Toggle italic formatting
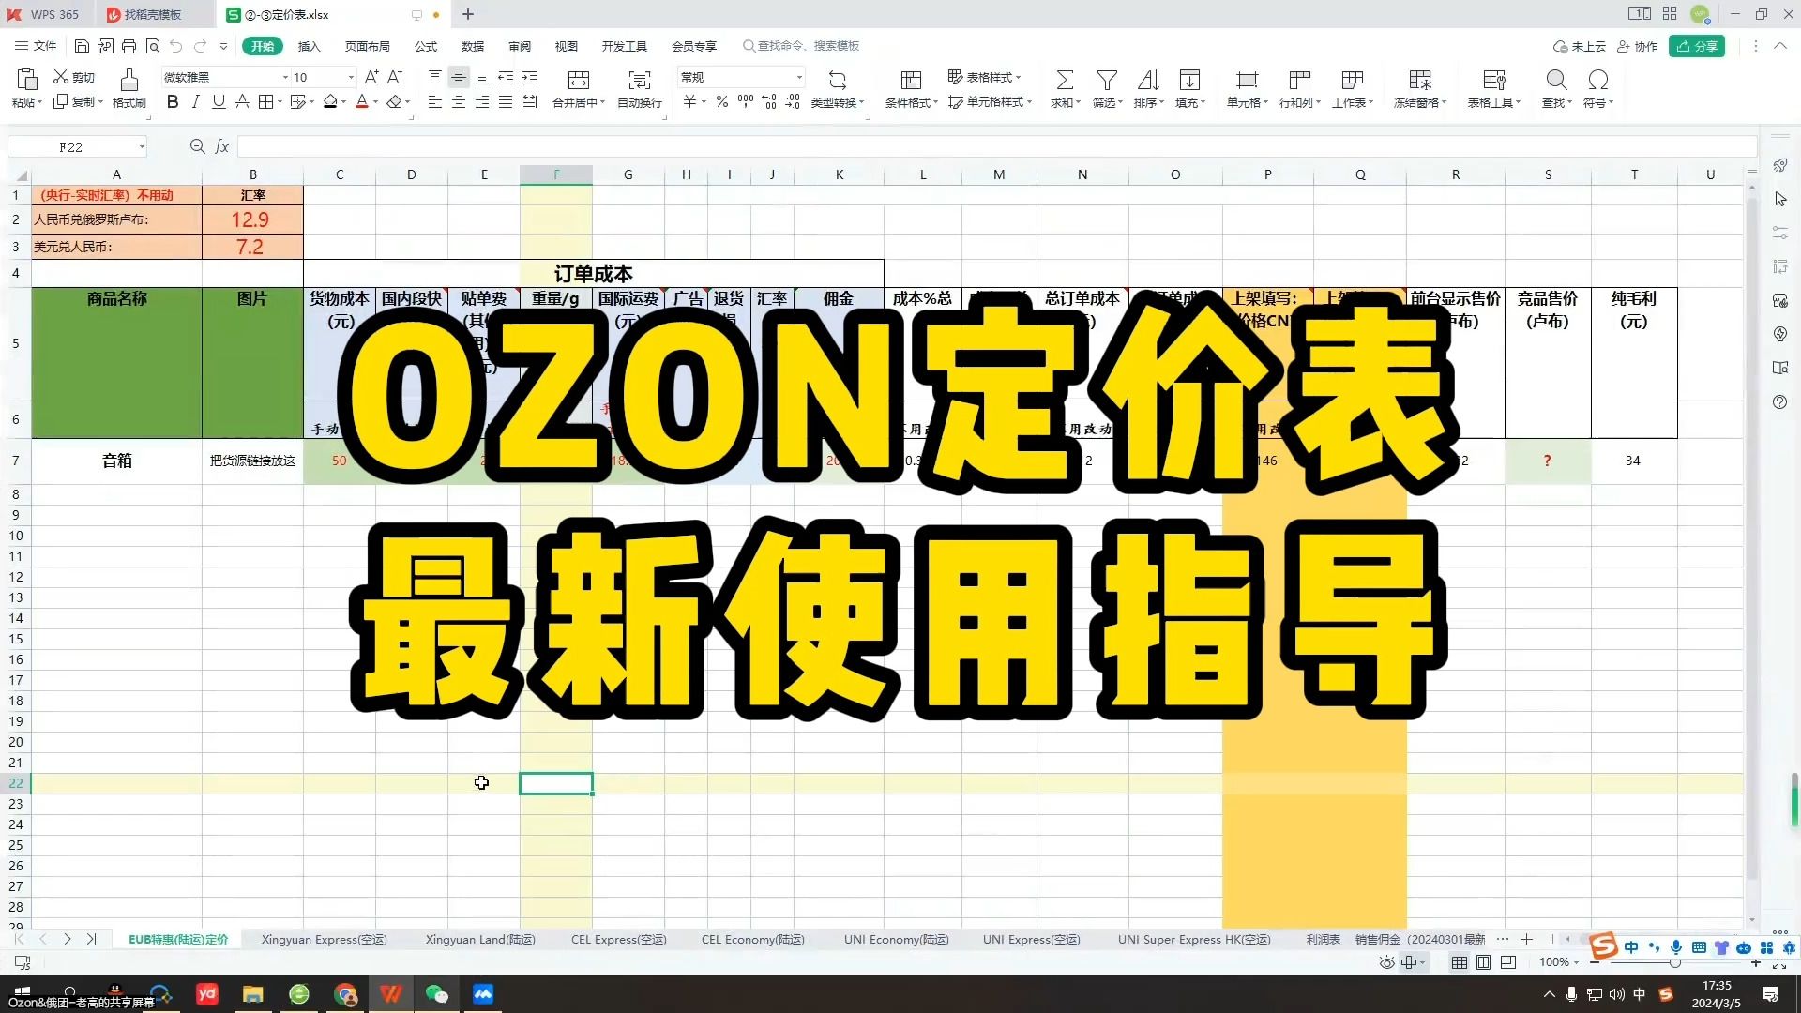Viewport: 1801px width, 1013px height. click(195, 102)
